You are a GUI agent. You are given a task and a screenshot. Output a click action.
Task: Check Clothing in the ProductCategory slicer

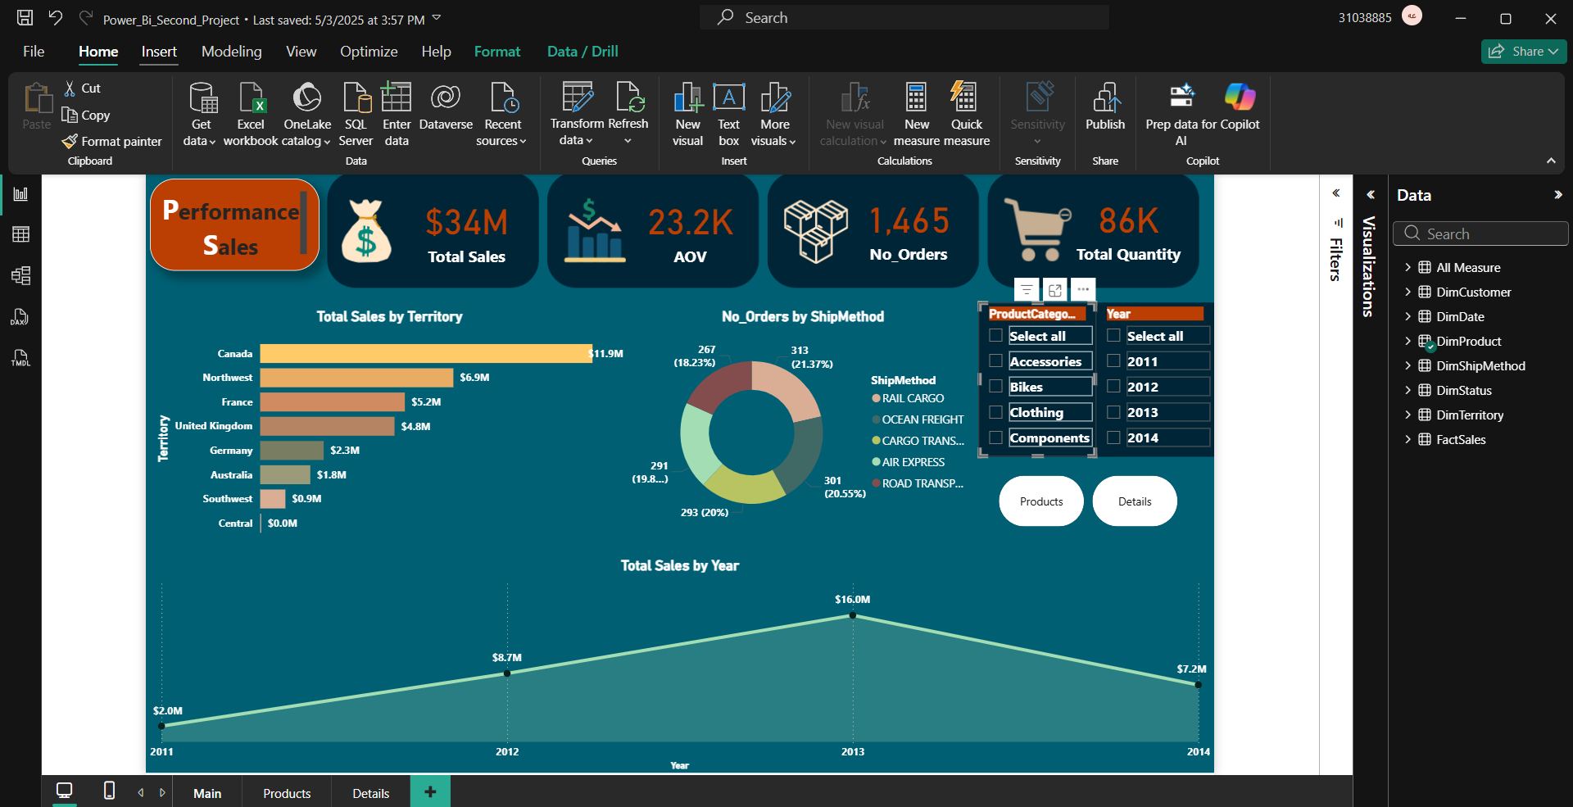[x=996, y=411]
